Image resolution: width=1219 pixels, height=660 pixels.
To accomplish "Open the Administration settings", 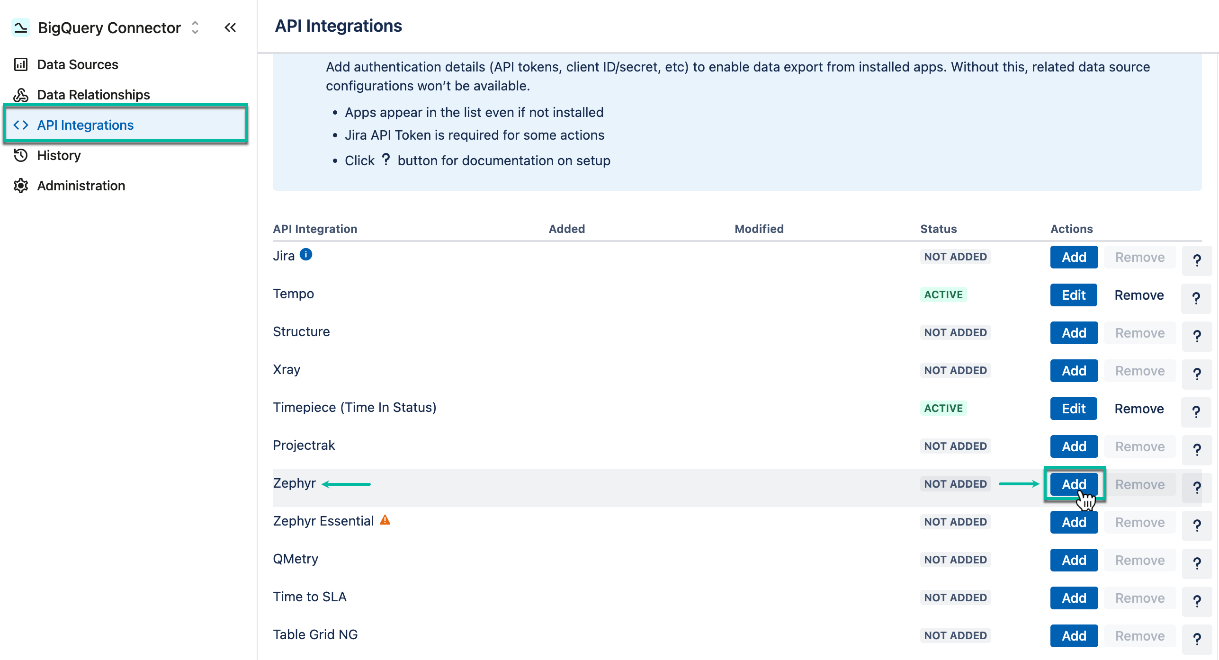I will pyautogui.click(x=81, y=186).
